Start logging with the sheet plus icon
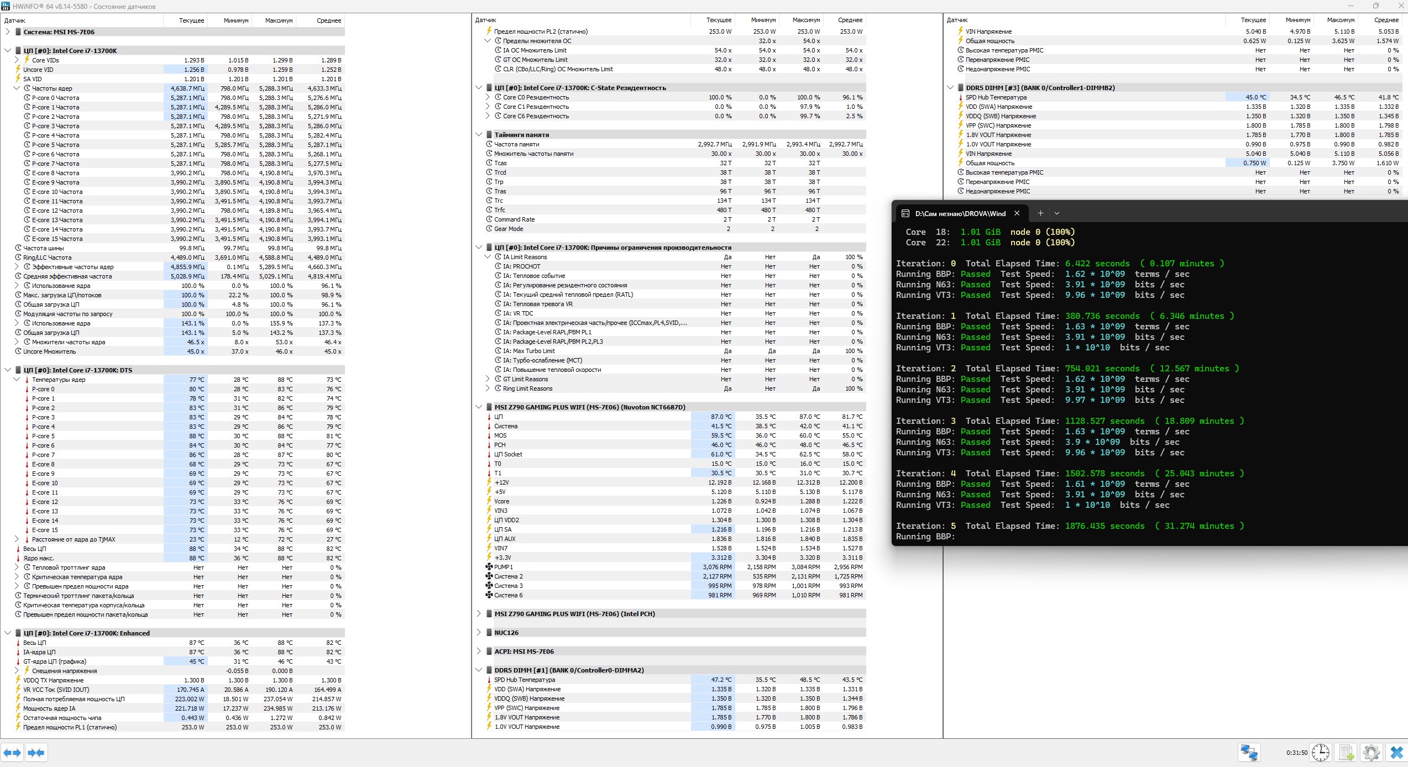Image resolution: width=1408 pixels, height=767 pixels. [x=1346, y=753]
